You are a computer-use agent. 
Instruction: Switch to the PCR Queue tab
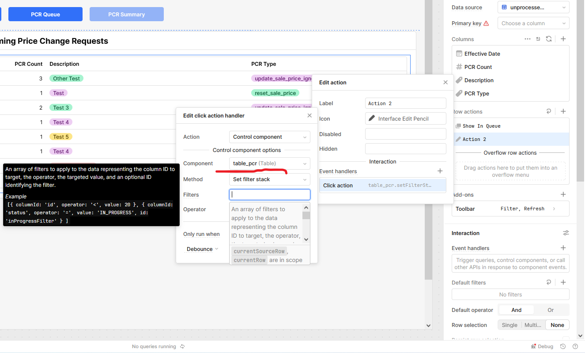coord(45,14)
